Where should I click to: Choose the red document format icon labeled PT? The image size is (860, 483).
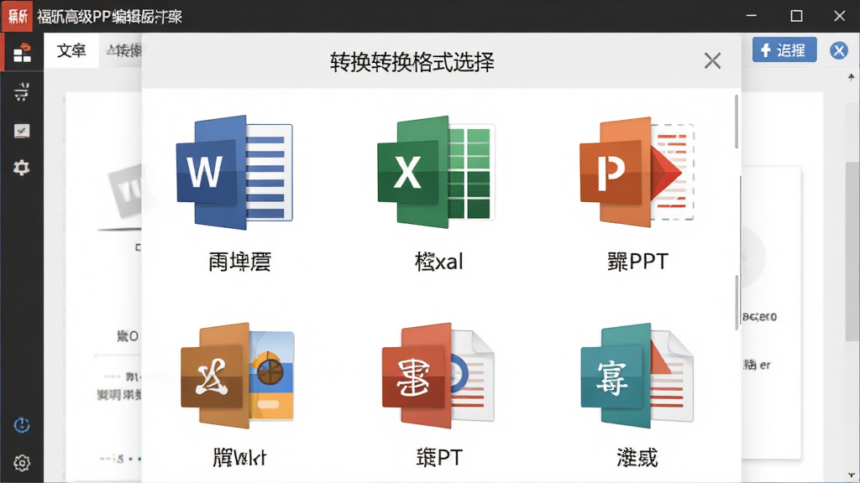tap(438, 376)
